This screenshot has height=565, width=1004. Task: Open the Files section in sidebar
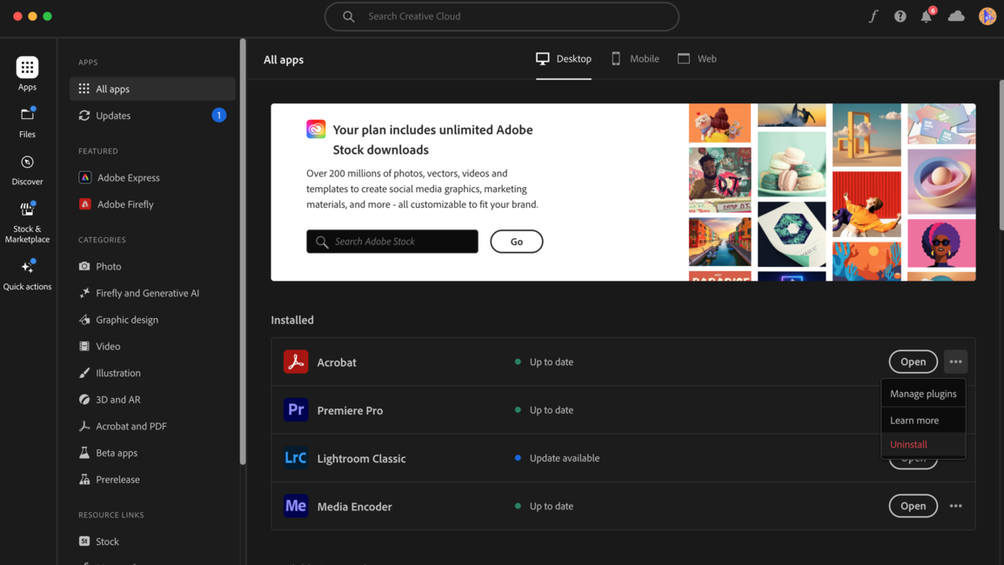point(27,122)
